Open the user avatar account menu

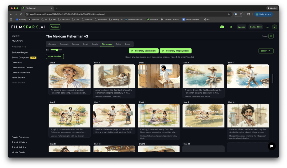tap(274, 27)
